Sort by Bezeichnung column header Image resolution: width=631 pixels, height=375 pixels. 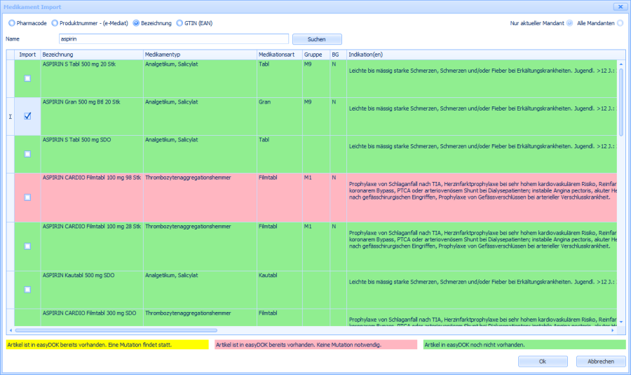point(91,55)
